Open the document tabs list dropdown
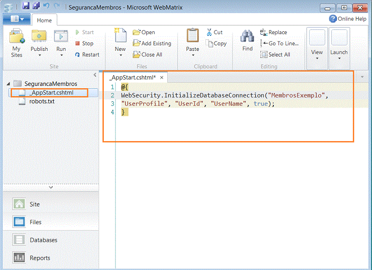Screen dimensions: 372x270 click(362, 77)
